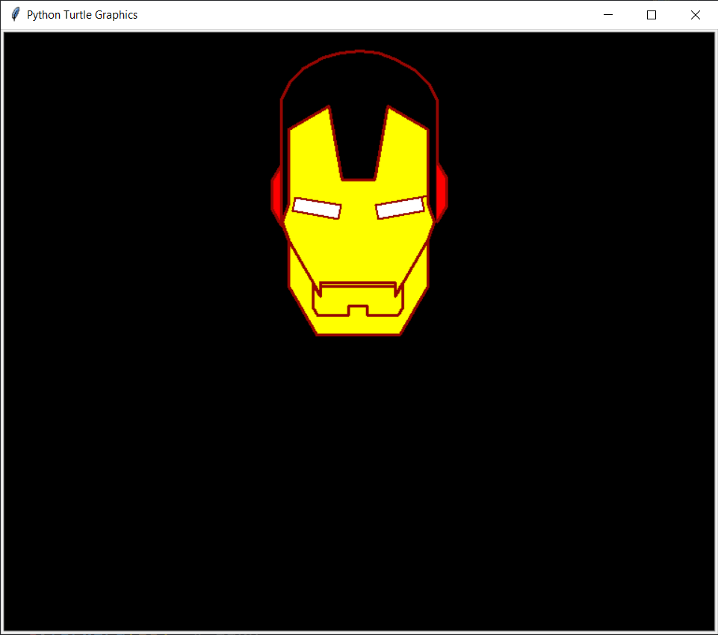Minimize the Python Turtle Graphics window
This screenshot has height=635, width=718.
[x=607, y=14]
